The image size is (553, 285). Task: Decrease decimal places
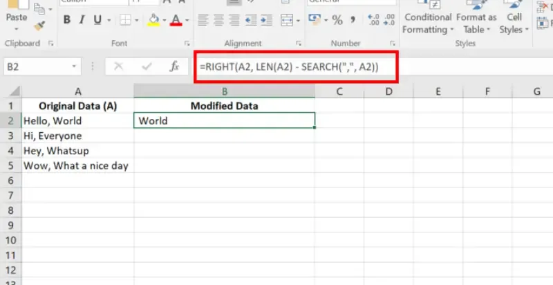tap(389, 20)
